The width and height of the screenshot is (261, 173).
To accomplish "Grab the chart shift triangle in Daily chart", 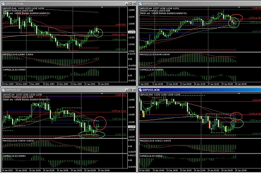I will [102, 8].
